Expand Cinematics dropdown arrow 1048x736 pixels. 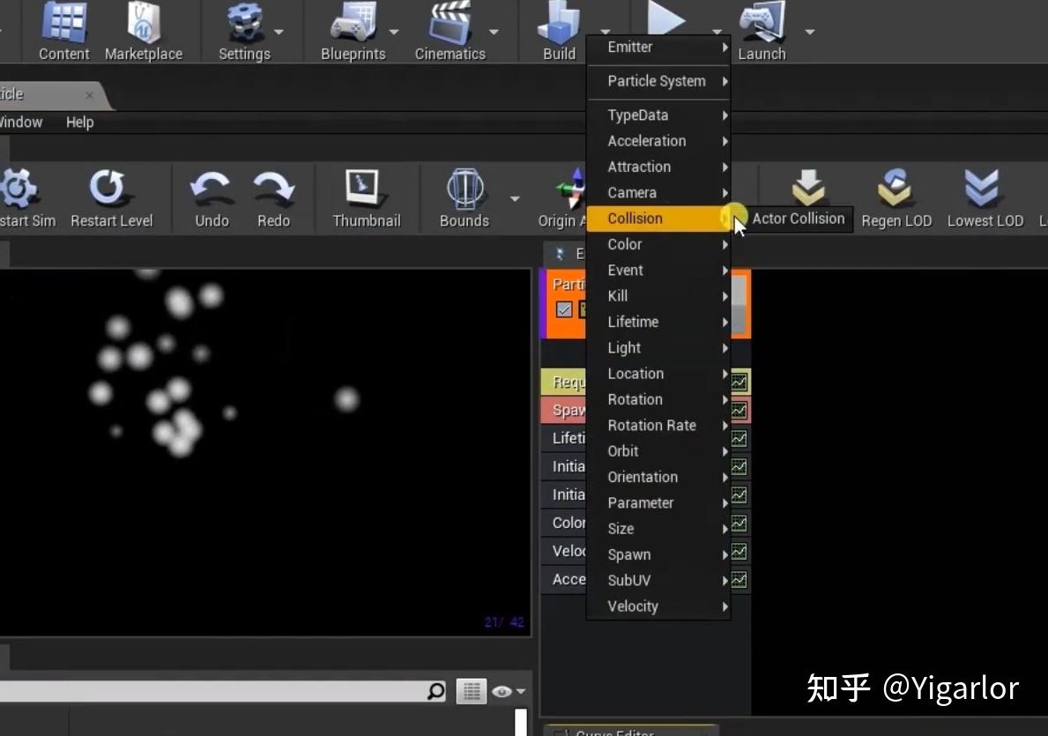(494, 32)
